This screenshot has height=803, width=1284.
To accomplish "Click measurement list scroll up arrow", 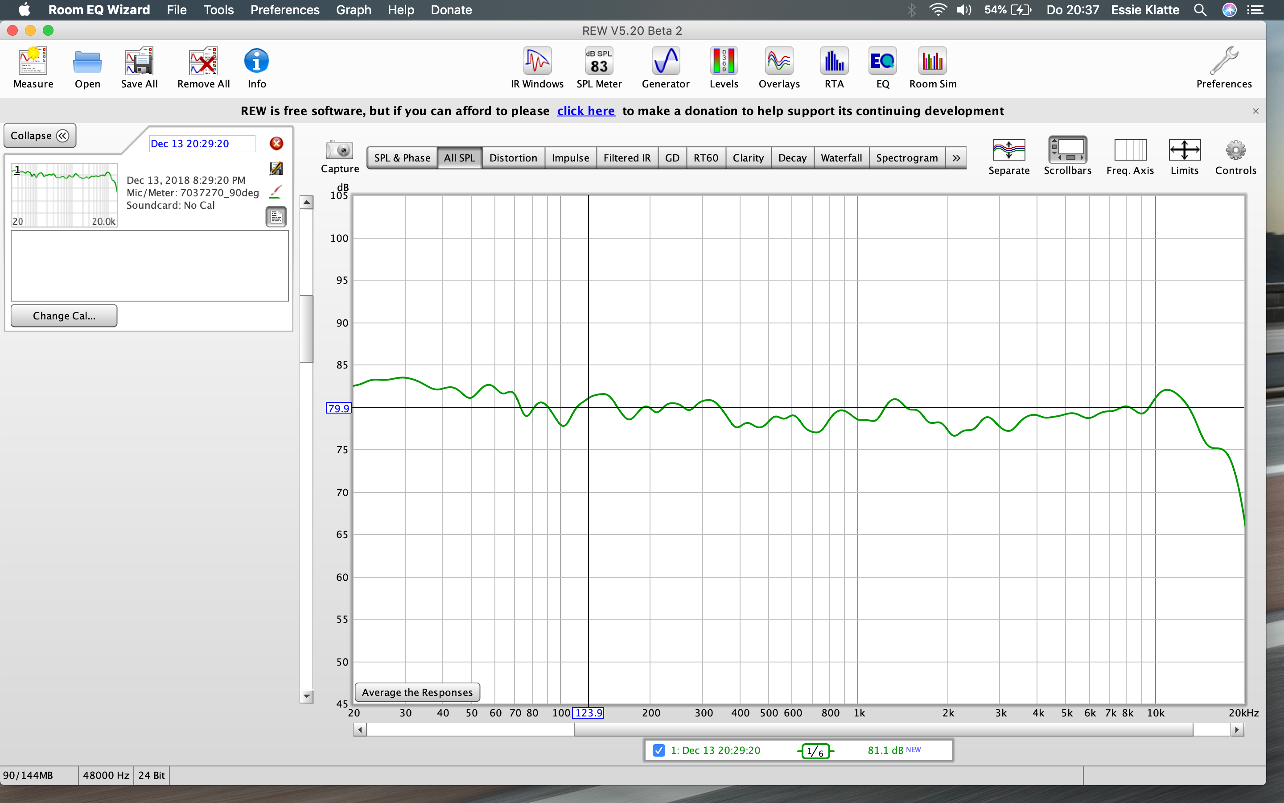I will (x=306, y=202).
